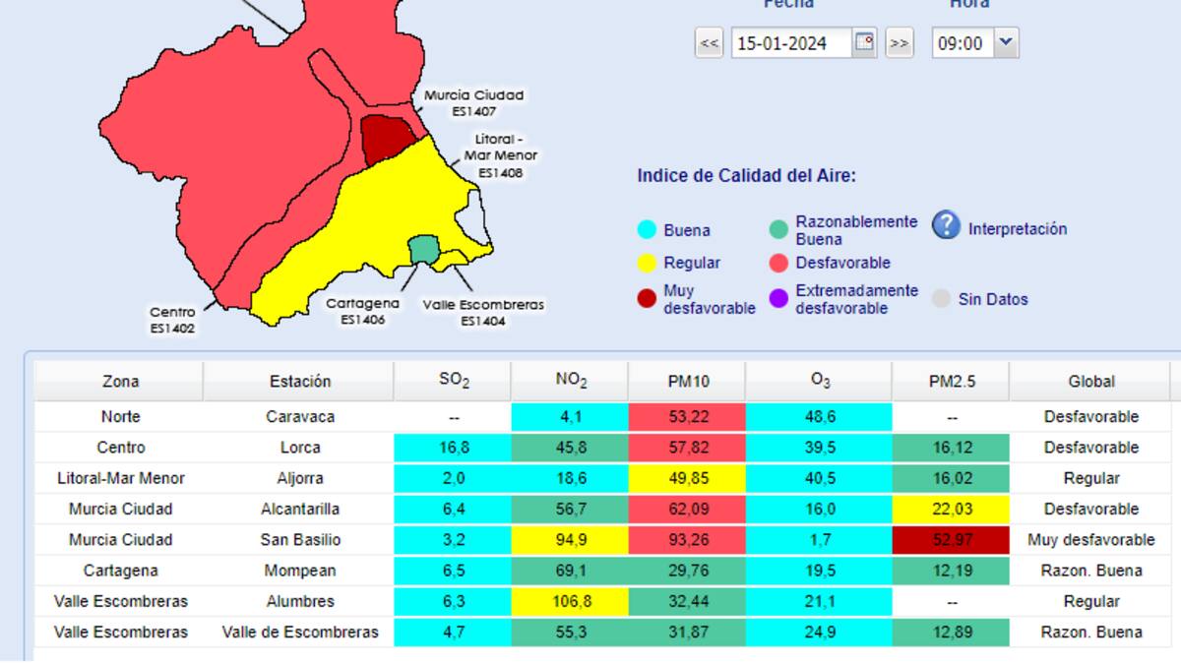Click the PM10 column header

687,382
